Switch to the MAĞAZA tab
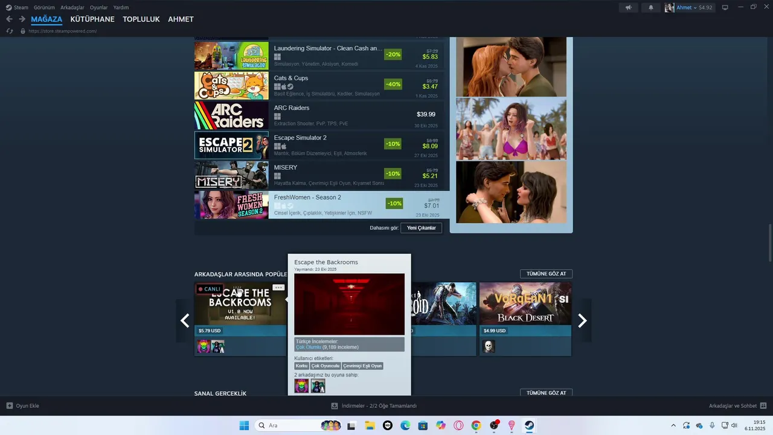This screenshot has width=773, height=435. tap(47, 19)
